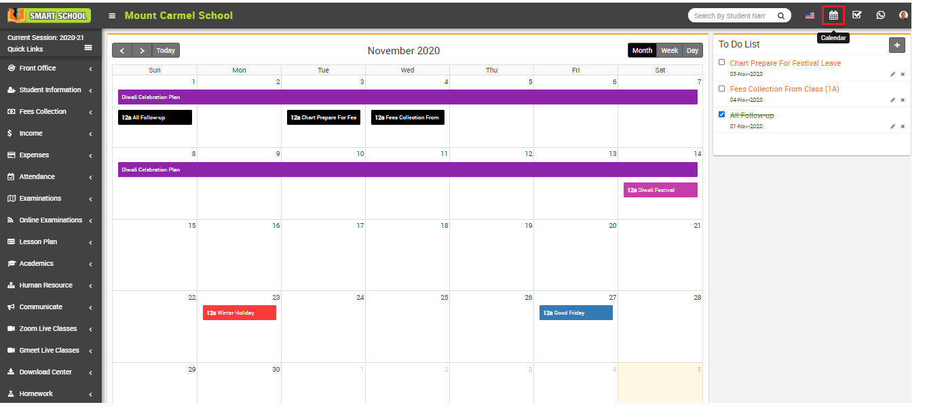Switch calendar to Week view
This screenshot has width=927, height=411.
(669, 51)
